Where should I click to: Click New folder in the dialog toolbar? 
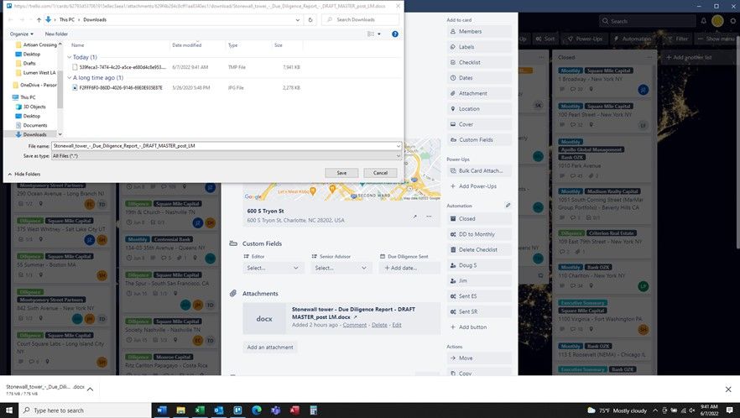pos(56,34)
